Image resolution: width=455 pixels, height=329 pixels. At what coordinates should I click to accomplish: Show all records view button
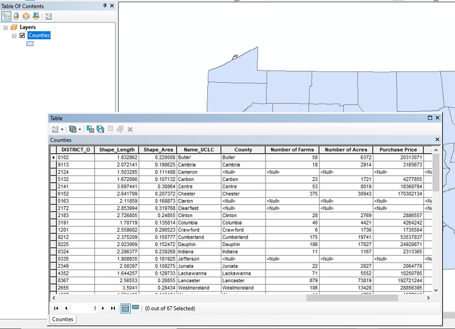125,308
